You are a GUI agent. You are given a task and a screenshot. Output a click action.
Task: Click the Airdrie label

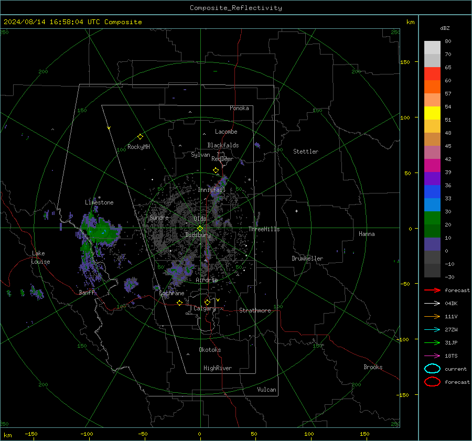(x=207, y=280)
